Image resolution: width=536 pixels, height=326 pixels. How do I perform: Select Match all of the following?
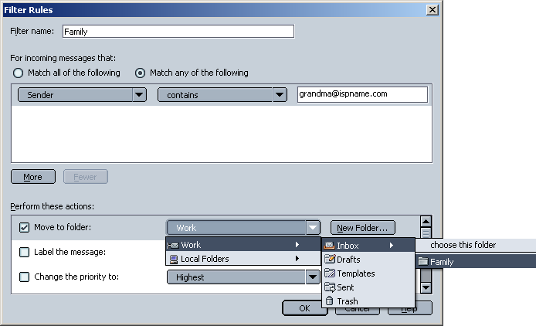[x=18, y=73]
